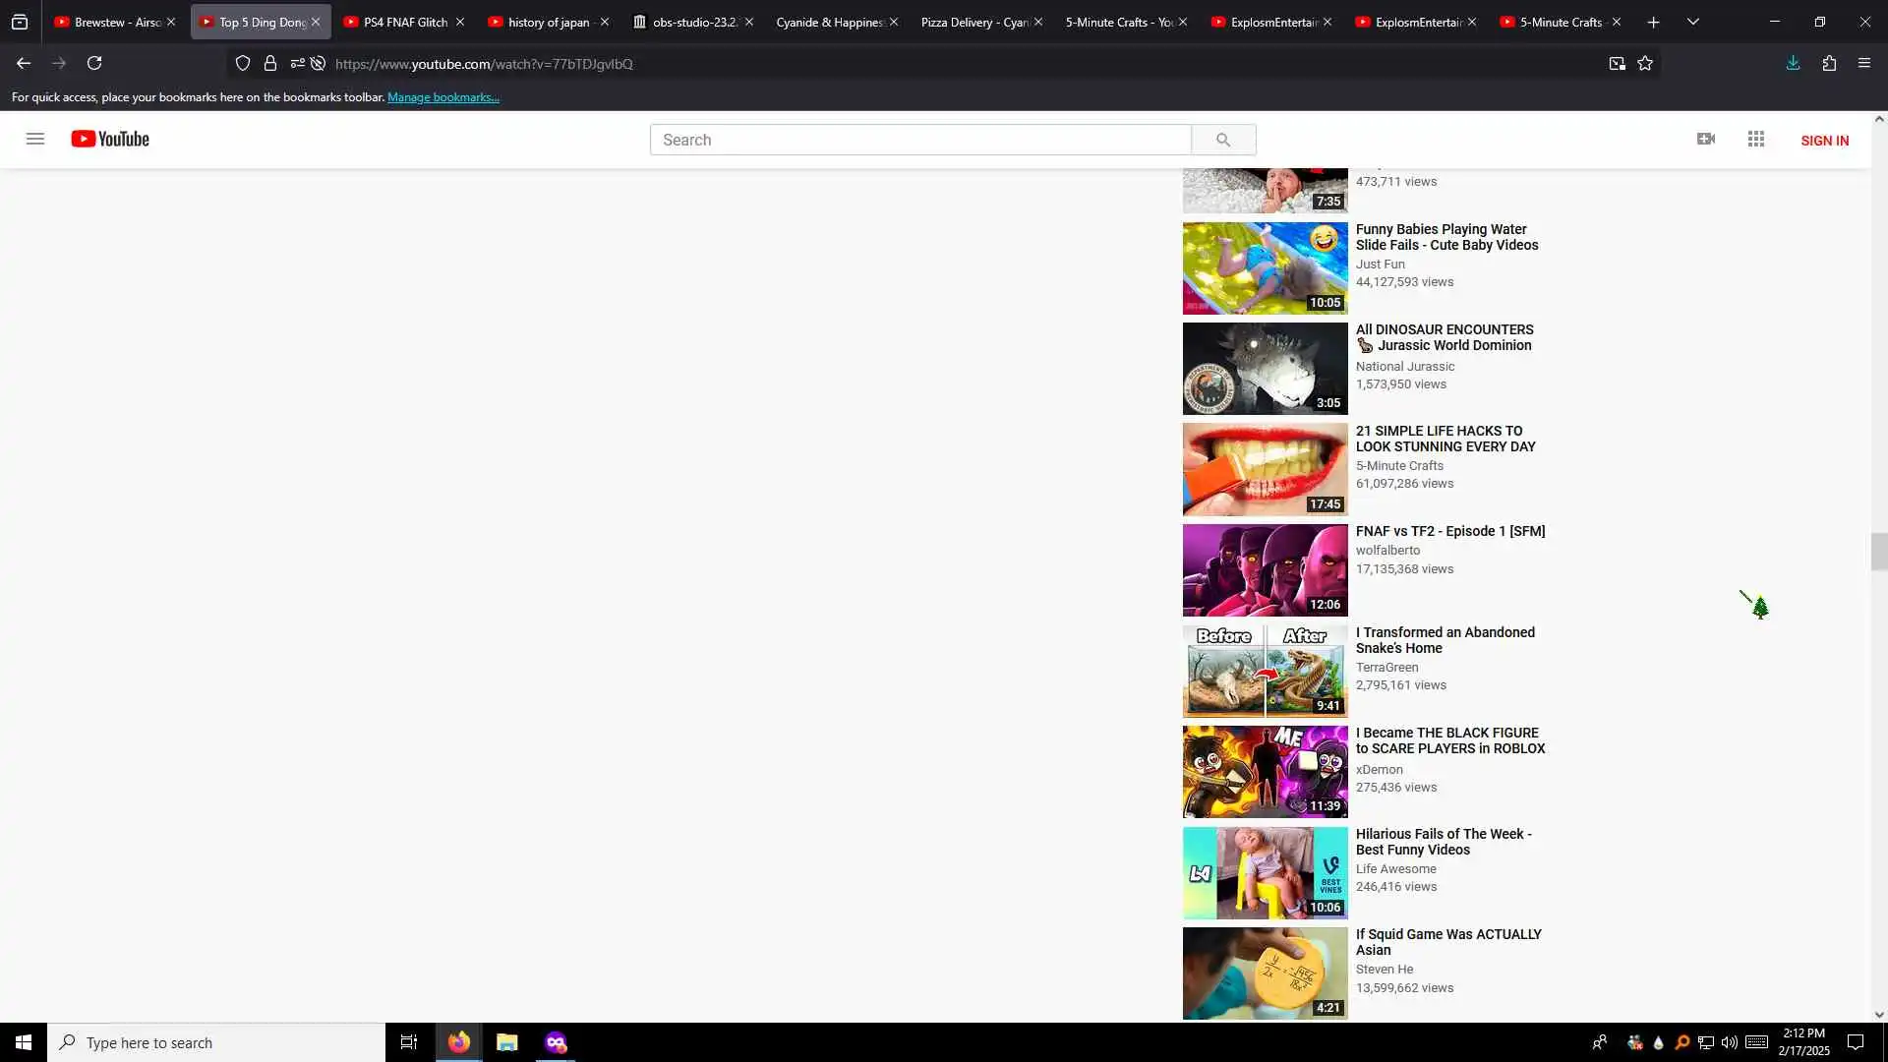Open the create video camera icon
The width and height of the screenshot is (1888, 1062).
(1706, 139)
